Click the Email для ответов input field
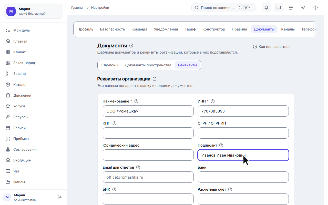The height and width of the screenshot is (205, 328). coord(148,177)
